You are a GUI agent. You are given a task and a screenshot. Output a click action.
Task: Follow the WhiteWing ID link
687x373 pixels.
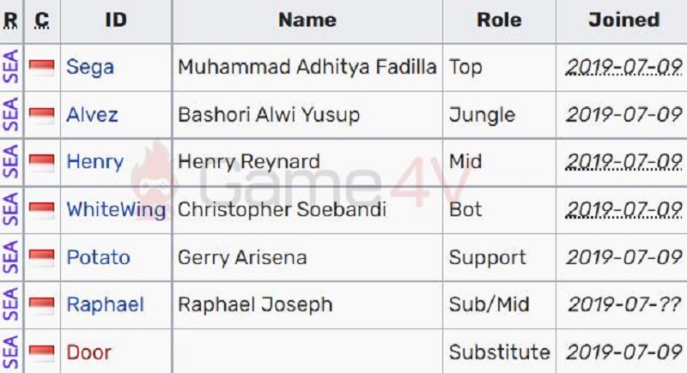pos(116,209)
